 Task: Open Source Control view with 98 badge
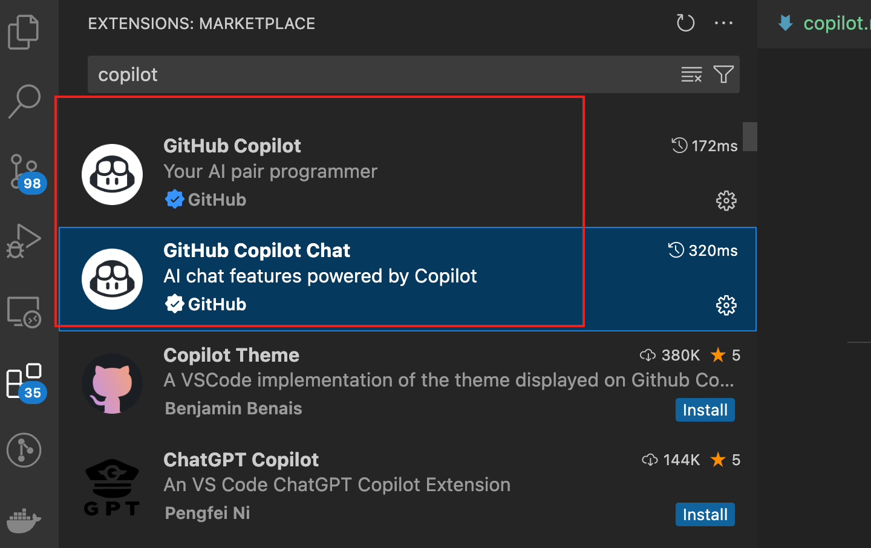(24, 172)
